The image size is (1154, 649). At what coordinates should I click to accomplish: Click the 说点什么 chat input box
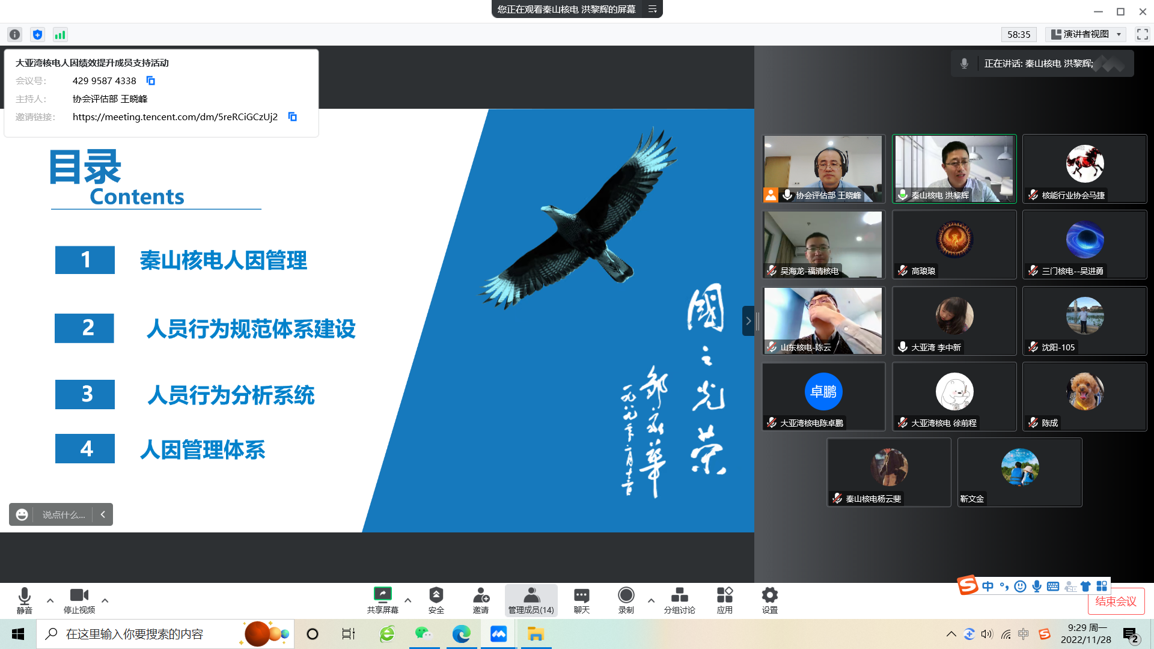click(x=63, y=514)
